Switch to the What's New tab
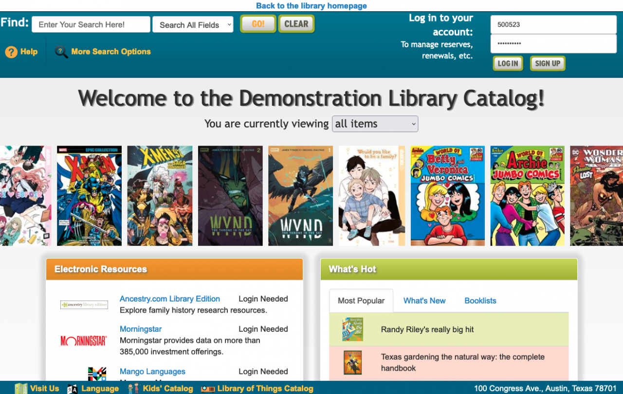This screenshot has width=623, height=394. click(x=424, y=300)
